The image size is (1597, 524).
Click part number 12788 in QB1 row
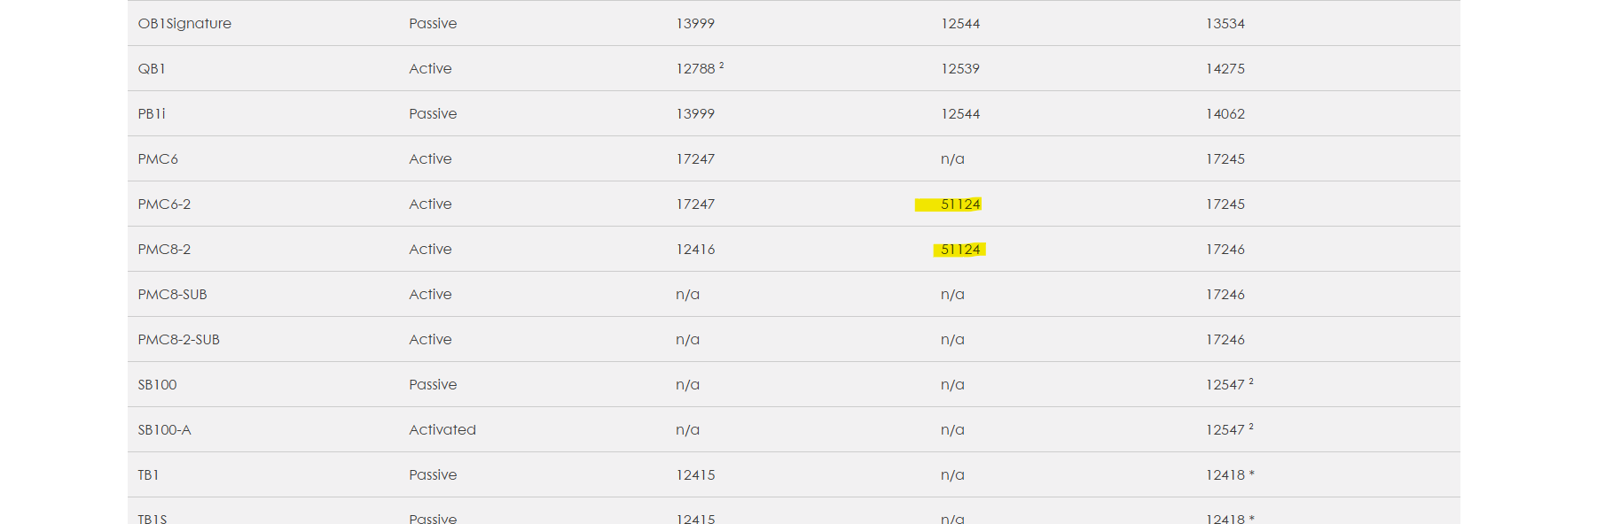[x=695, y=69]
